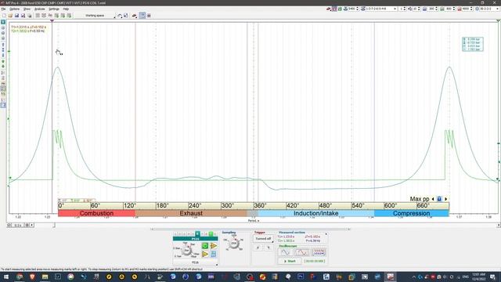Open the Show menu
This screenshot has width=501, height=282.
pos(27,9)
